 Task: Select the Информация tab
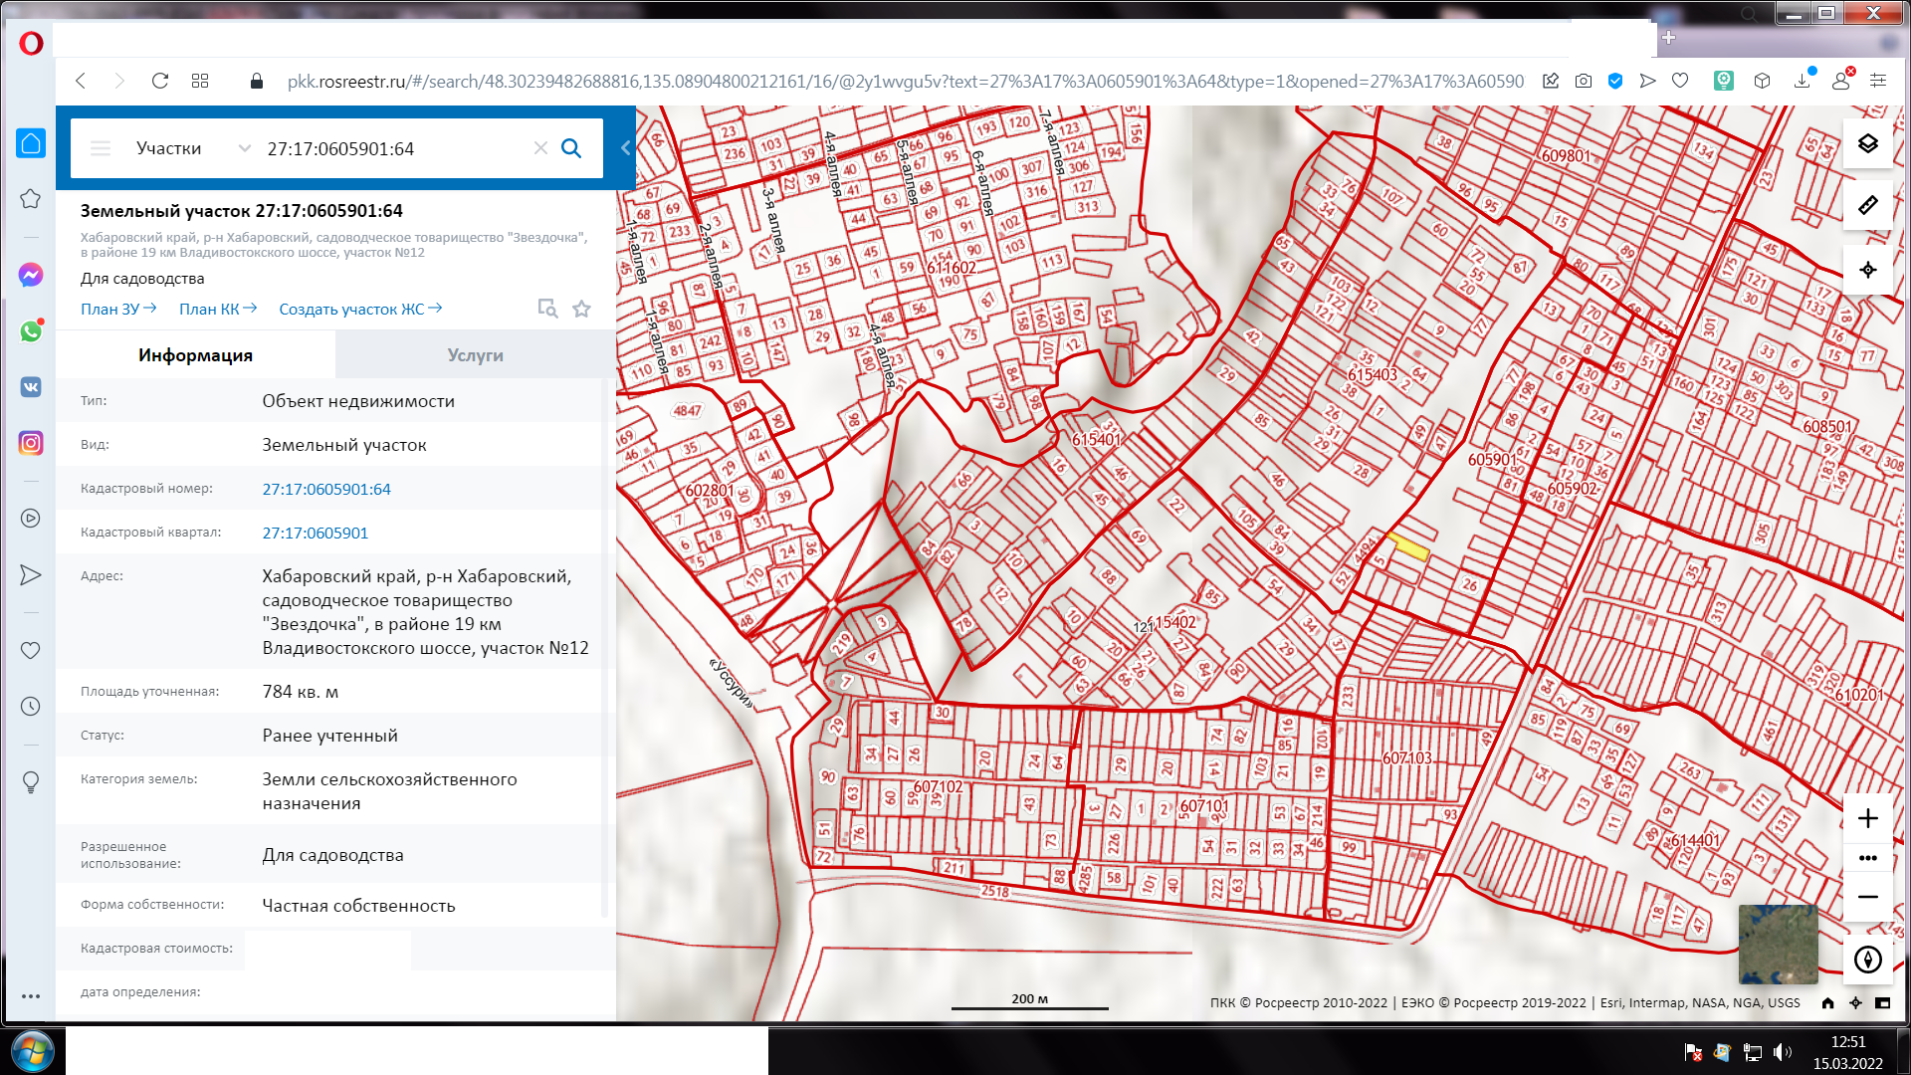point(195,355)
